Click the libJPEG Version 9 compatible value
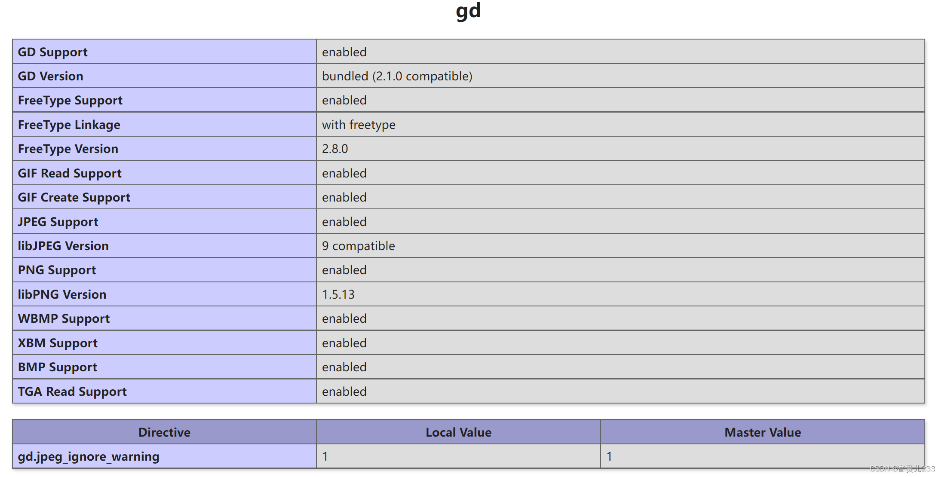The width and height of the screenshot is (942, 477). [x=358, y=245]
